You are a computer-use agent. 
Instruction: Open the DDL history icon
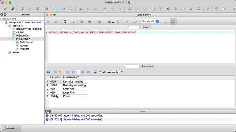click(x=161, y=9)
